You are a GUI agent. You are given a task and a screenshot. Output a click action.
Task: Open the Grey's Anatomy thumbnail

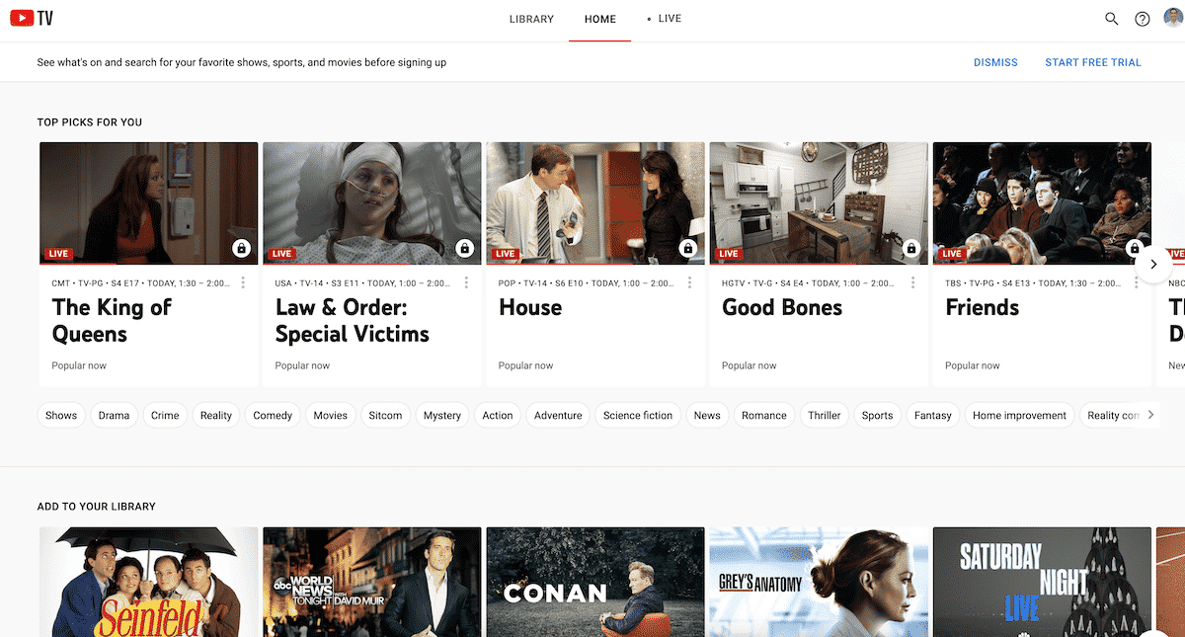(819, 582)
